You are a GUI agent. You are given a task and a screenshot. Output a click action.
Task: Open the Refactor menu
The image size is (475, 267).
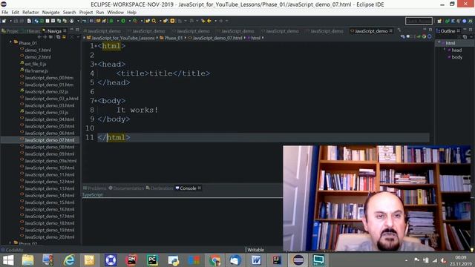point(30,13)
